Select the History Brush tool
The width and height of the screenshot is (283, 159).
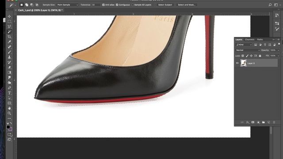point(9,62)
